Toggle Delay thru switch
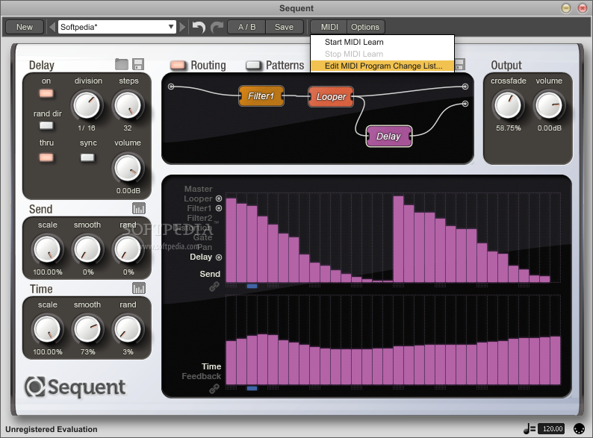This screenshot has width=593, height=438. 46,157
